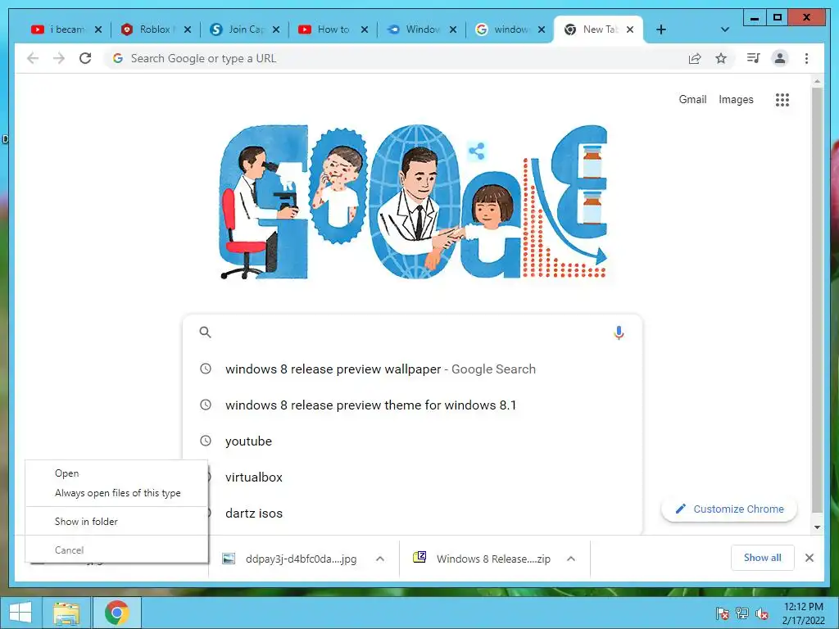Bookmark this tab with star icon
The width and height of the screenshot is (839, 629).
pos(721,58)
